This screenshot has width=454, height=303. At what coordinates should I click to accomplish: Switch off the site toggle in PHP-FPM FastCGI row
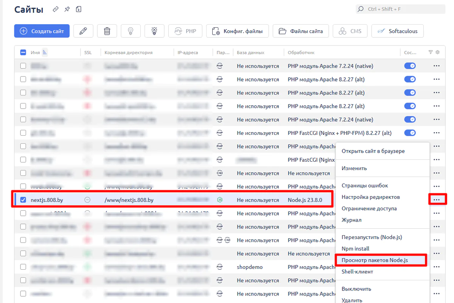coord(410,133)
